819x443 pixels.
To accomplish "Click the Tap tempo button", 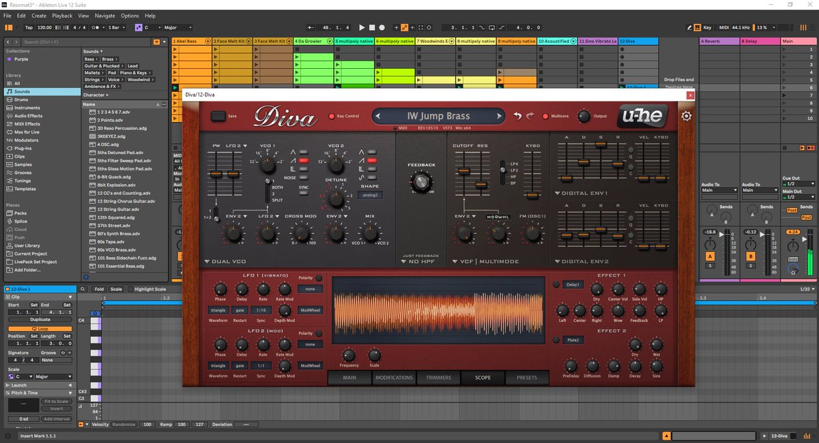I will pyautogui.click(x=29, y=27).
